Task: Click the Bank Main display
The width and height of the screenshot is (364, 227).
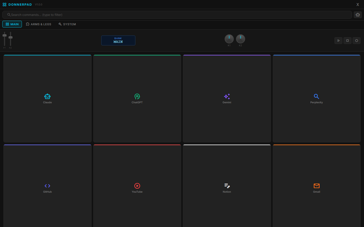Action: [x=118, y=40]
